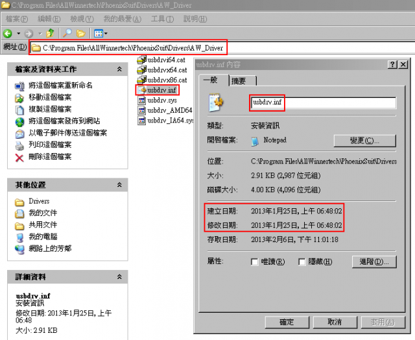Viewport: 415px width, 340px height.
Task: Select the usbdrv.inf file
Action: point(157,90)
